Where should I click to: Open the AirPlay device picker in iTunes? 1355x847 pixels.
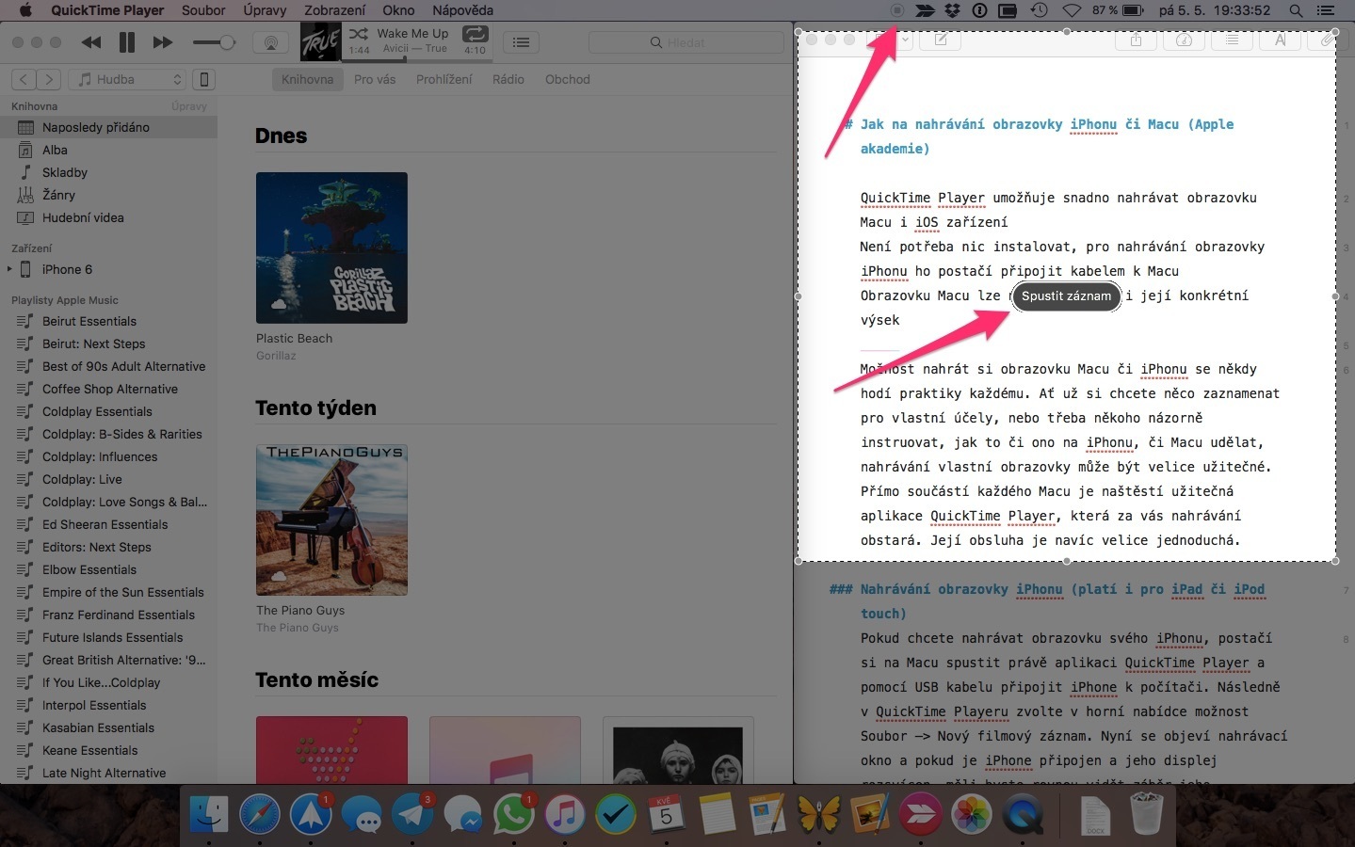[270, 42]
